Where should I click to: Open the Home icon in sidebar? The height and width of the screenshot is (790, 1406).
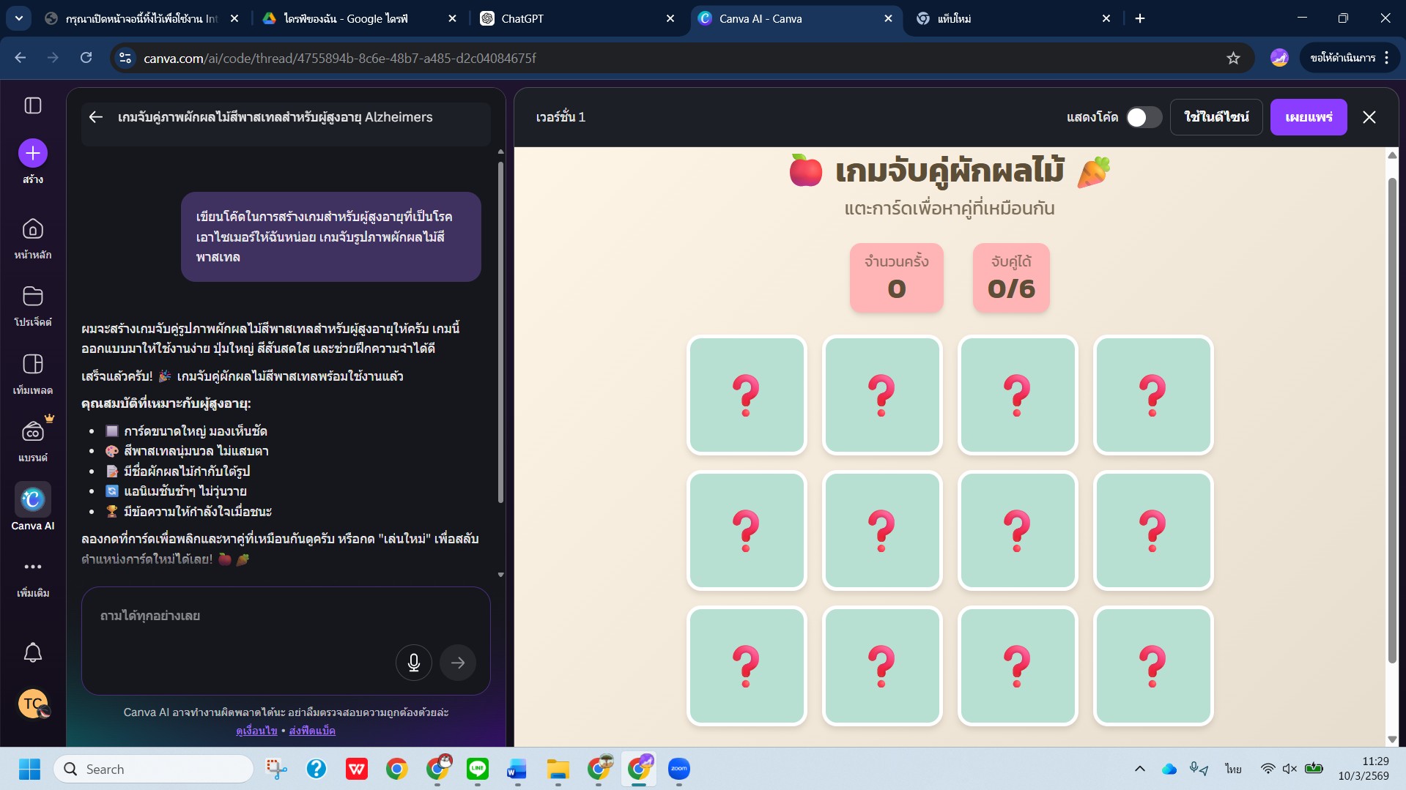click(x=33, y=230)
